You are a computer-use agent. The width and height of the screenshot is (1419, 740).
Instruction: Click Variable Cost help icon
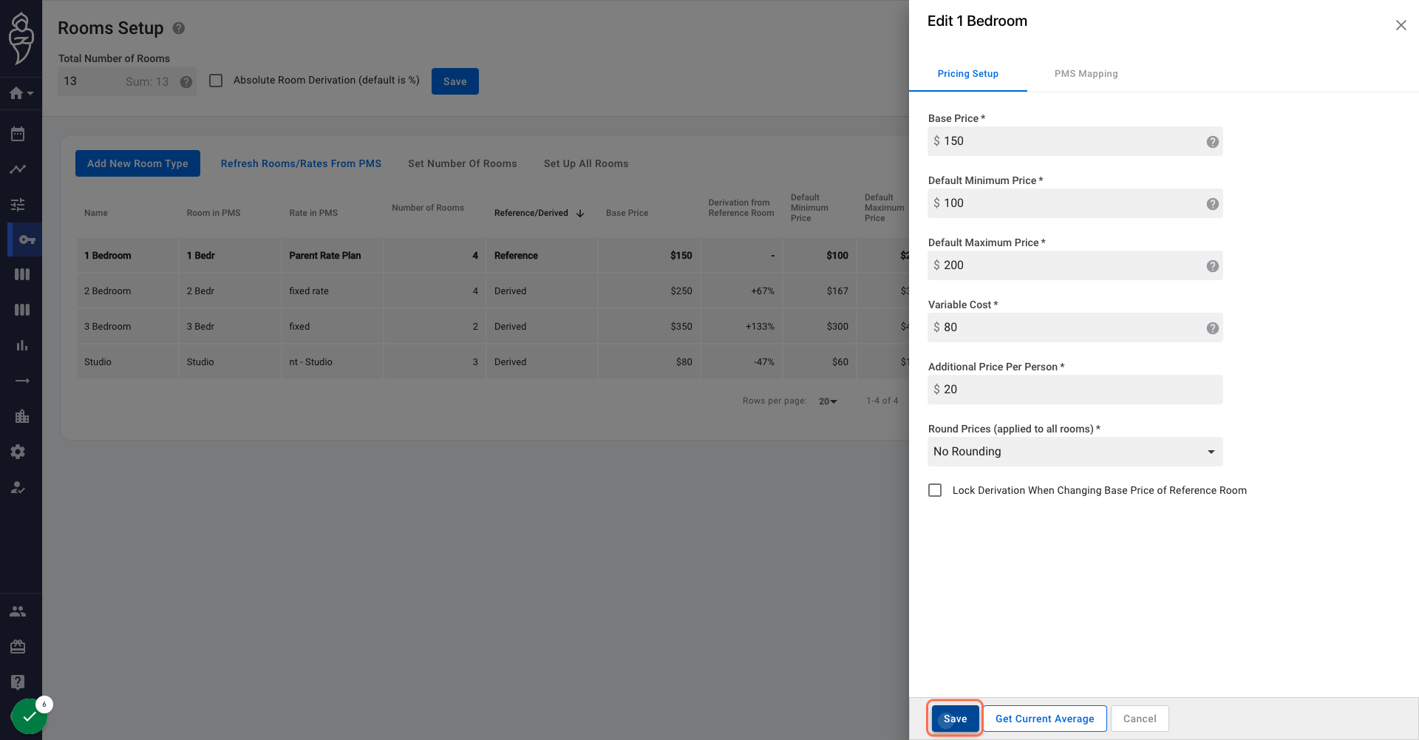1213,328
